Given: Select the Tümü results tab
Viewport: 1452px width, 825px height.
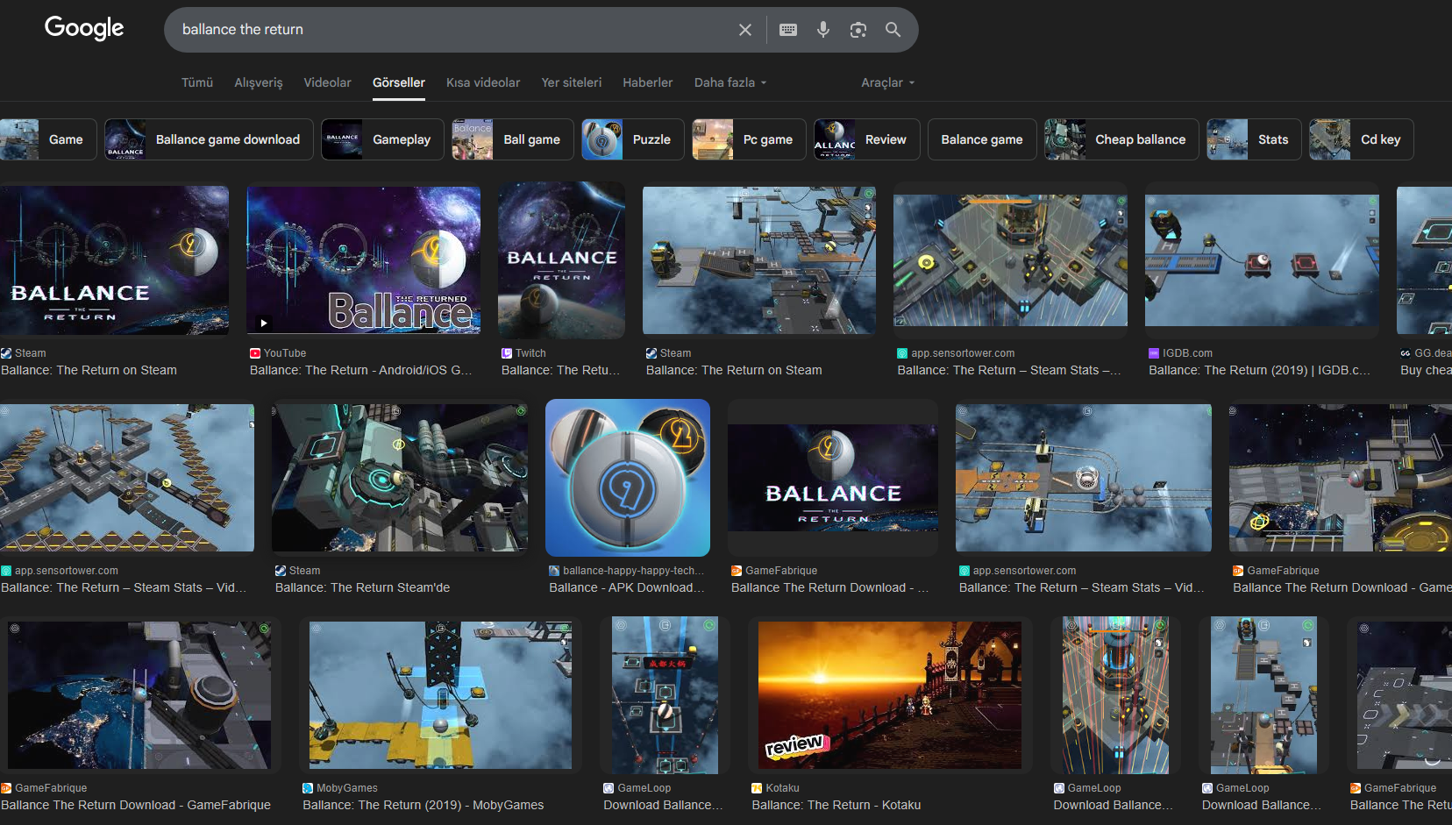Looking at the screenshot, I should [x=197, y=82].
